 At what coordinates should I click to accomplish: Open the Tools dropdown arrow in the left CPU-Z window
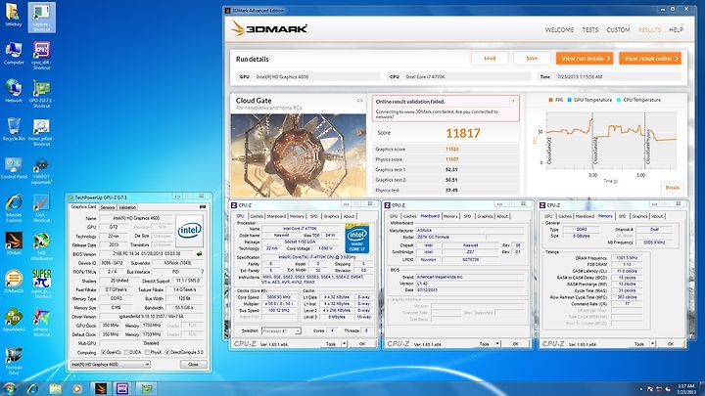point(344,344)
